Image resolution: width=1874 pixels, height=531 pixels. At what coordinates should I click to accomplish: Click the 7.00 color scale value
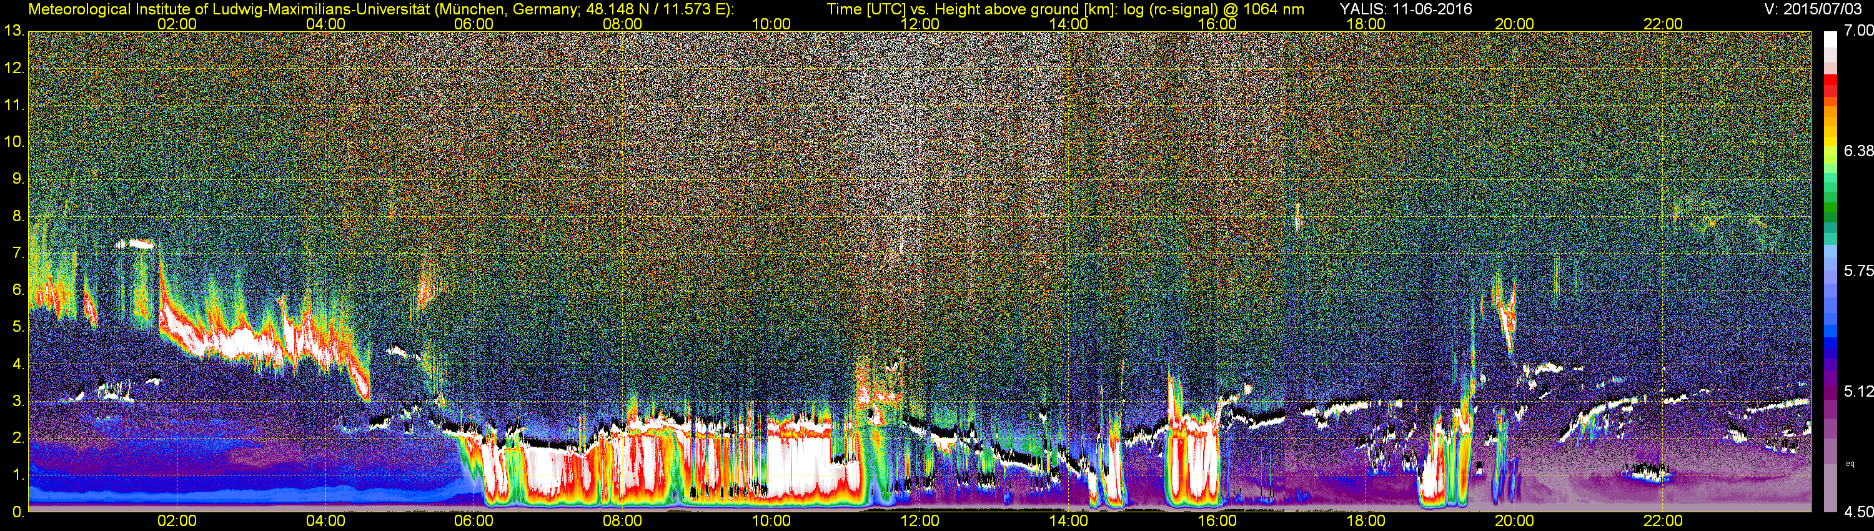(1859, 31)
